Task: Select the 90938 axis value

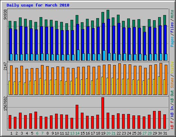Action: (5, 14)
